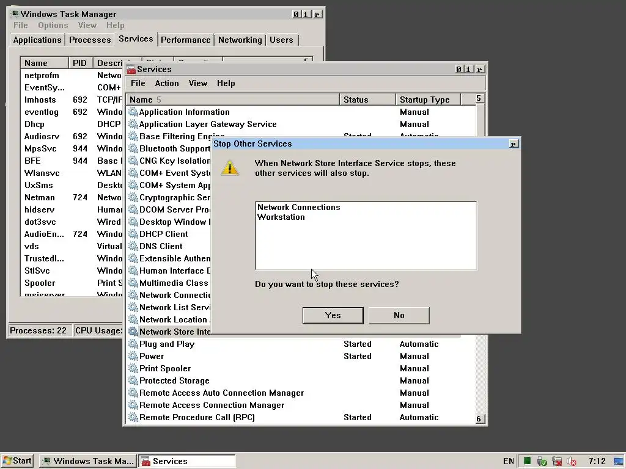This screenshot has height=469, width=626.
Task: Switch to Users tab in Task Manager
Action: (281, 40)
